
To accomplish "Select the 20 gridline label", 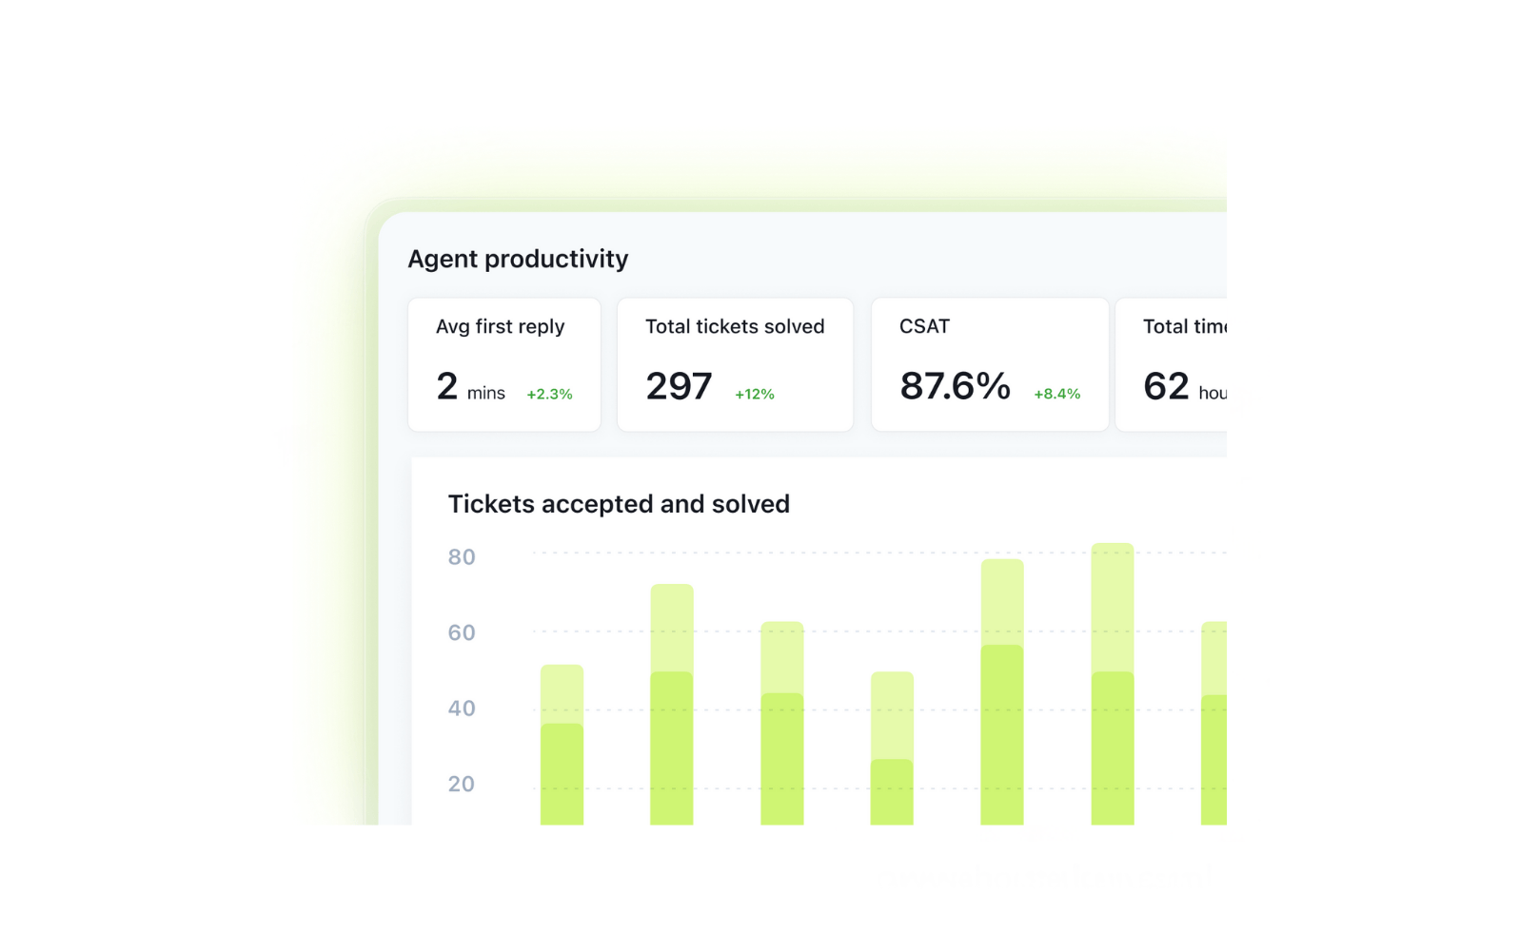I will (x=463, y=784).
